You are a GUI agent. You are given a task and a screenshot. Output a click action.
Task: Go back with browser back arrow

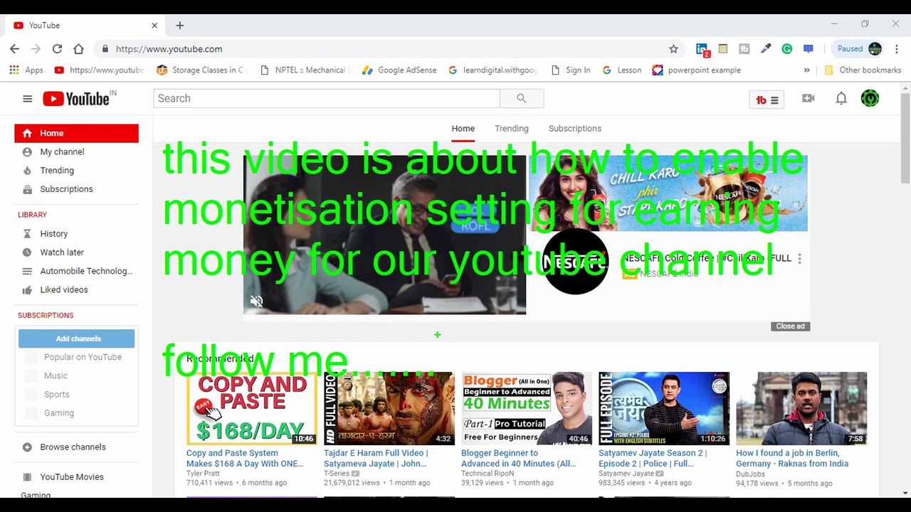pyautogui.click(x=14, y=49)
